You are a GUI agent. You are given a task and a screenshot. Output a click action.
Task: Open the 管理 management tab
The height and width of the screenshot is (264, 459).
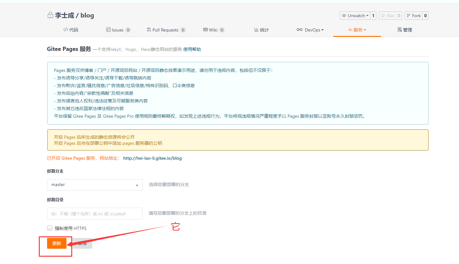(405, 30)
